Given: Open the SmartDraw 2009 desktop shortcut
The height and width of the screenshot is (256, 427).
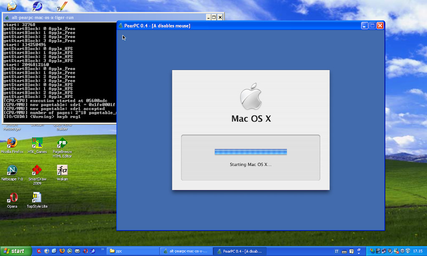Looking at the screenshot, I should 37,175.
